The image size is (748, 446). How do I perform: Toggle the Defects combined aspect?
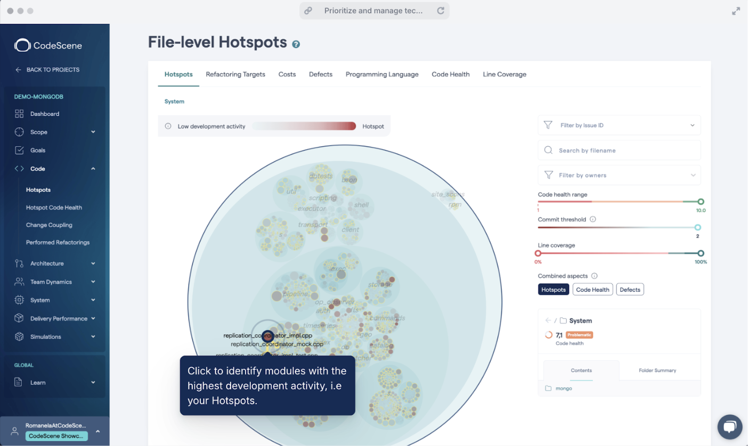pyautogui.click(x=630, y=290)
